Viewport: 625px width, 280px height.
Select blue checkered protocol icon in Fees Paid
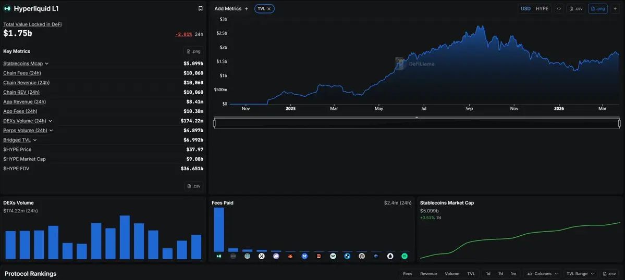tap(348, 257)
